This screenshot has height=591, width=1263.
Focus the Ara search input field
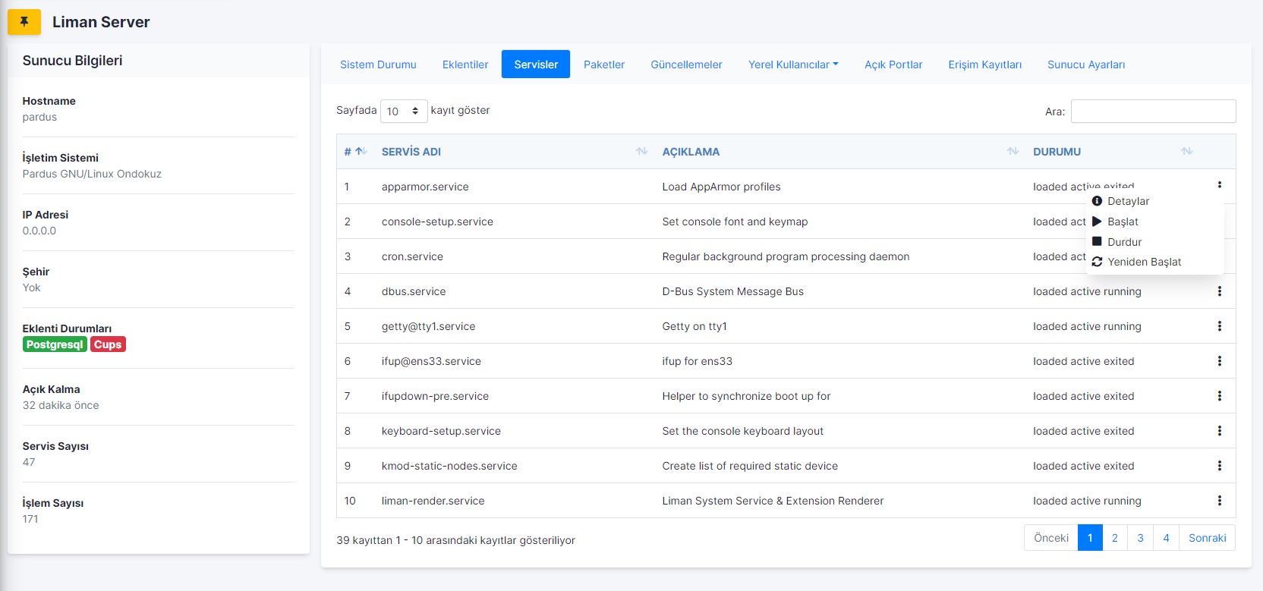click(x=1152, y=112)
